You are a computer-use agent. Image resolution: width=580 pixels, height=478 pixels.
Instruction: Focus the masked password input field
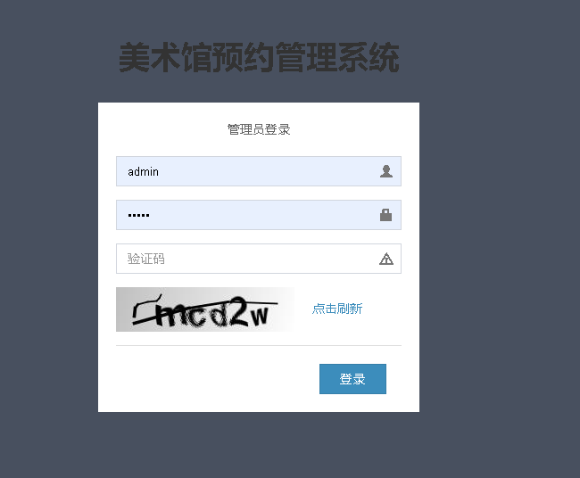click(x=259, y=215)
